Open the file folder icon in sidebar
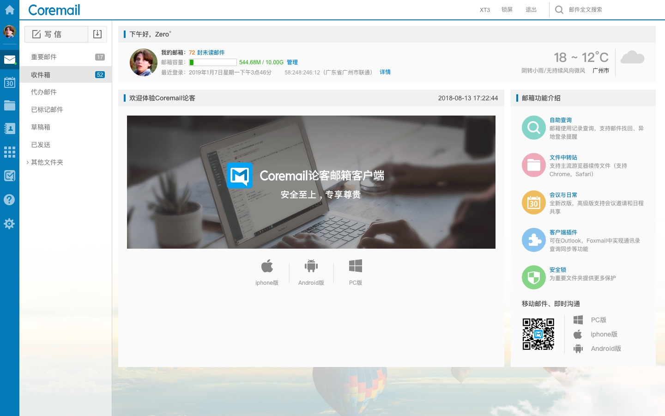The height and width of the screenshot is (416, 665). click(10, 105)
